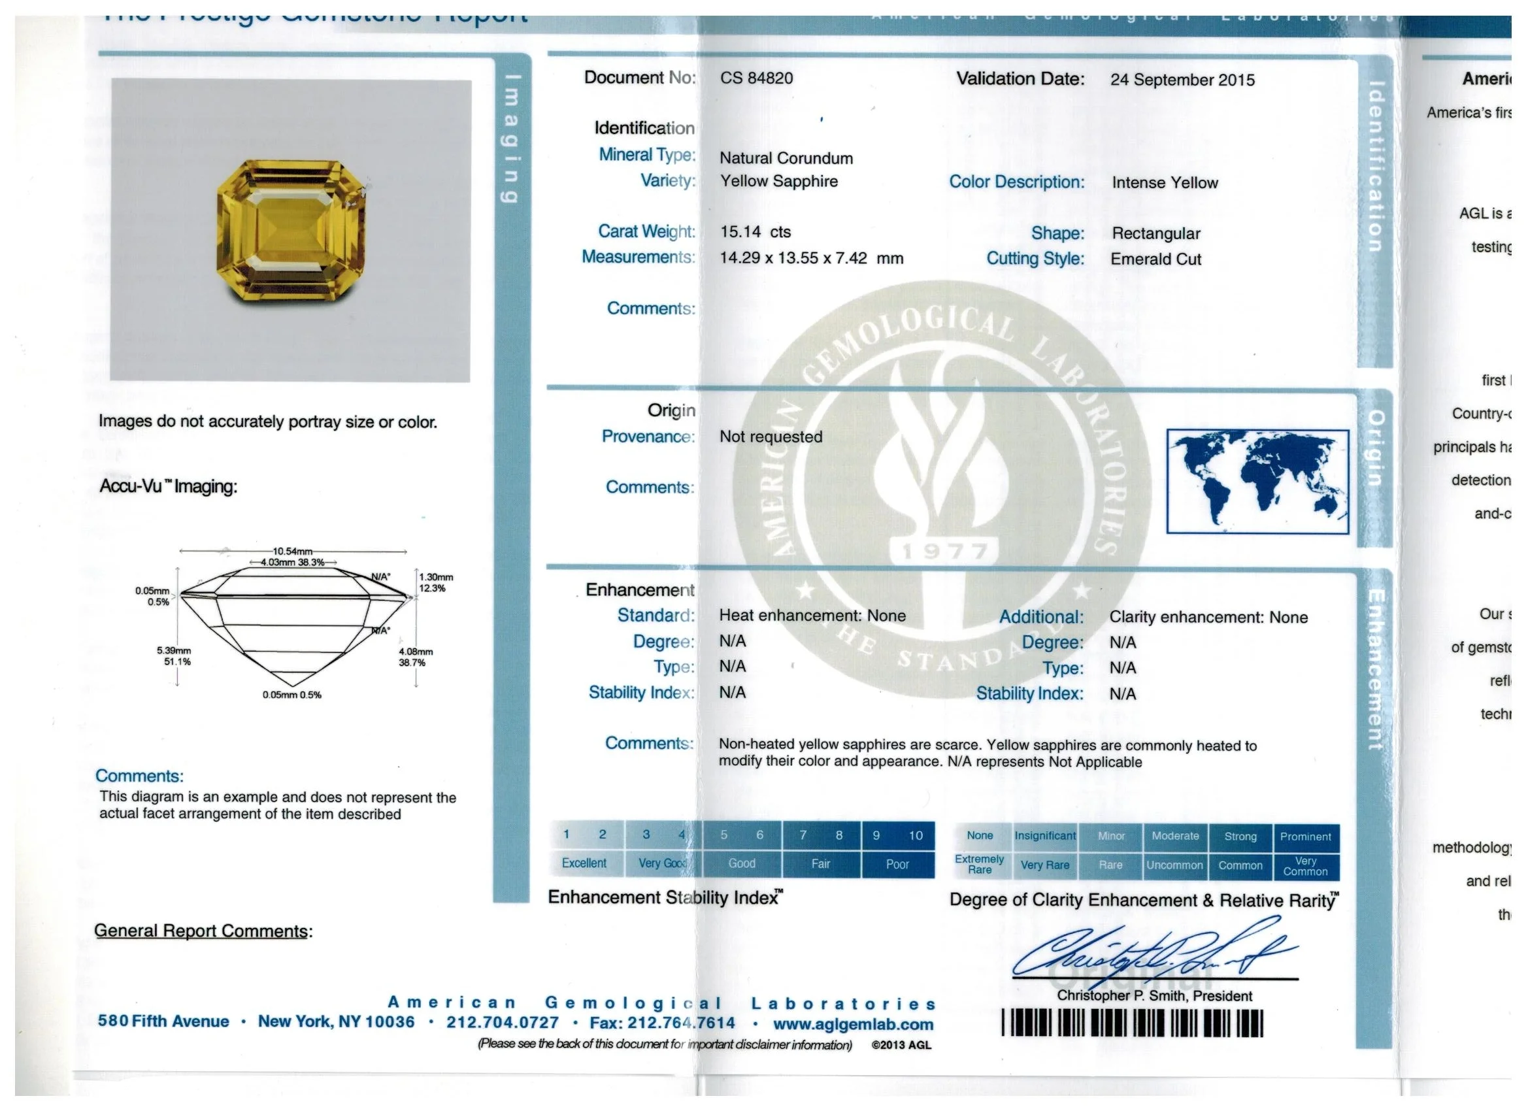Click the Natural Corundum mineral type value

click(786, 158)
